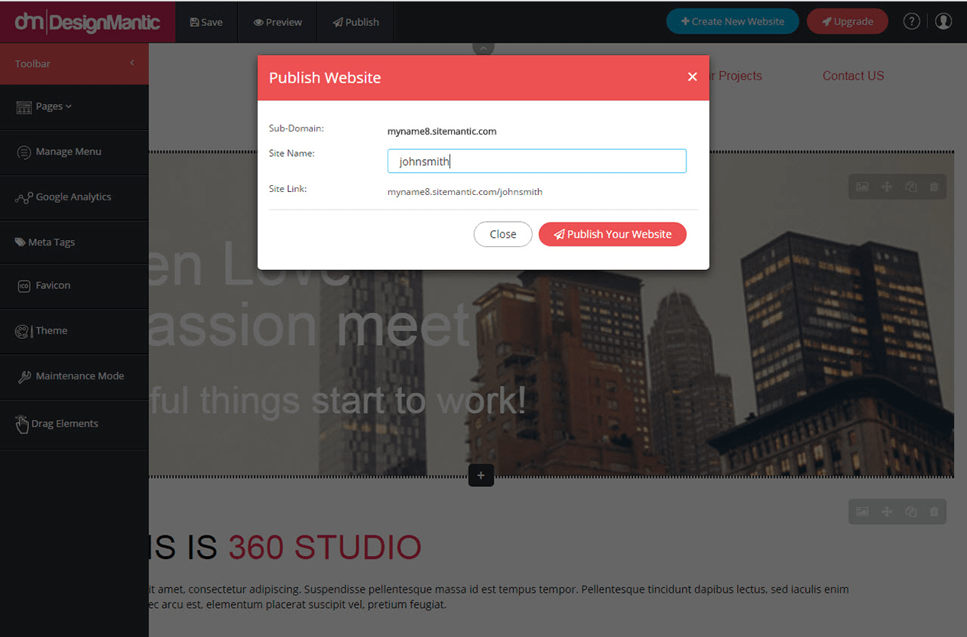Collapse the Toolbar sidebar with chevron
The height and width of the screenshot is (637, 967).
coord(131,63)
